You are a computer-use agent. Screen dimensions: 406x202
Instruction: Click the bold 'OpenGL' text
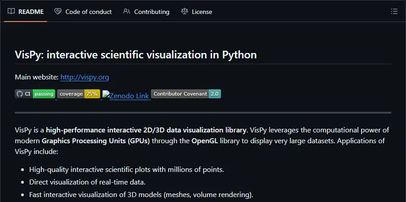point(204,141)
